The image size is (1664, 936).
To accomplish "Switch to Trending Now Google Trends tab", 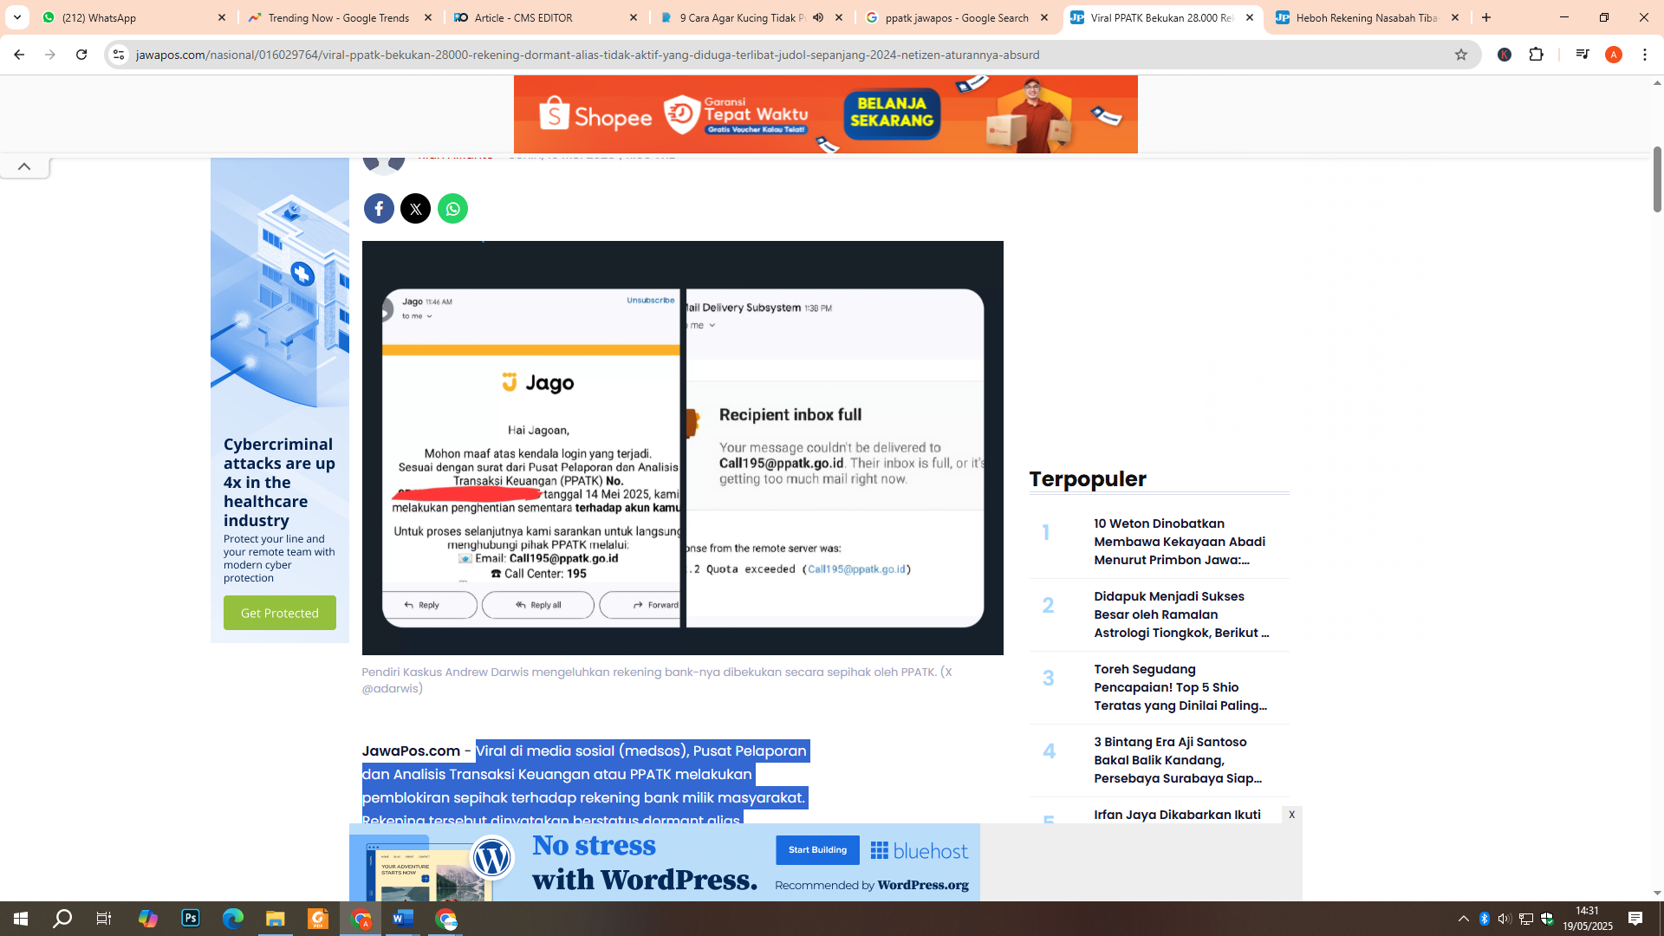I will click(x=338, y=17).
